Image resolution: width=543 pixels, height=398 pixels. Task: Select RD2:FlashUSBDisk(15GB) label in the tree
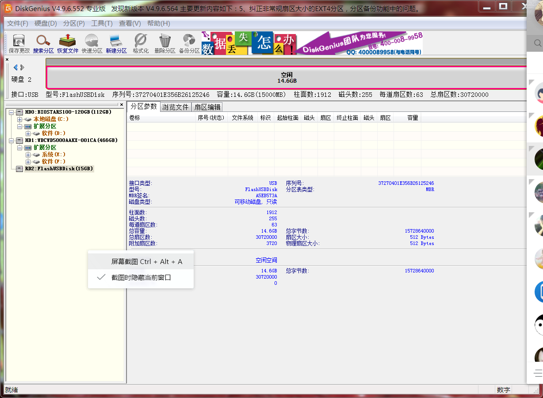click(x=59, y=168)
